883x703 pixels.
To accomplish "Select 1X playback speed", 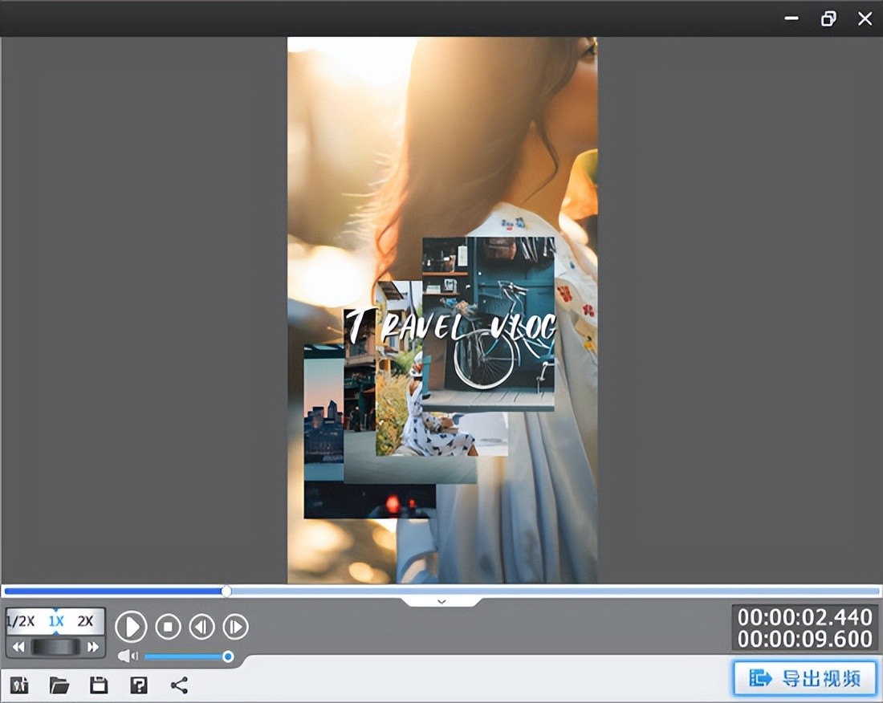I will [55, 621].
